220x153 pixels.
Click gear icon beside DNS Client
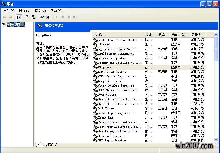click(x=95, y=108)
